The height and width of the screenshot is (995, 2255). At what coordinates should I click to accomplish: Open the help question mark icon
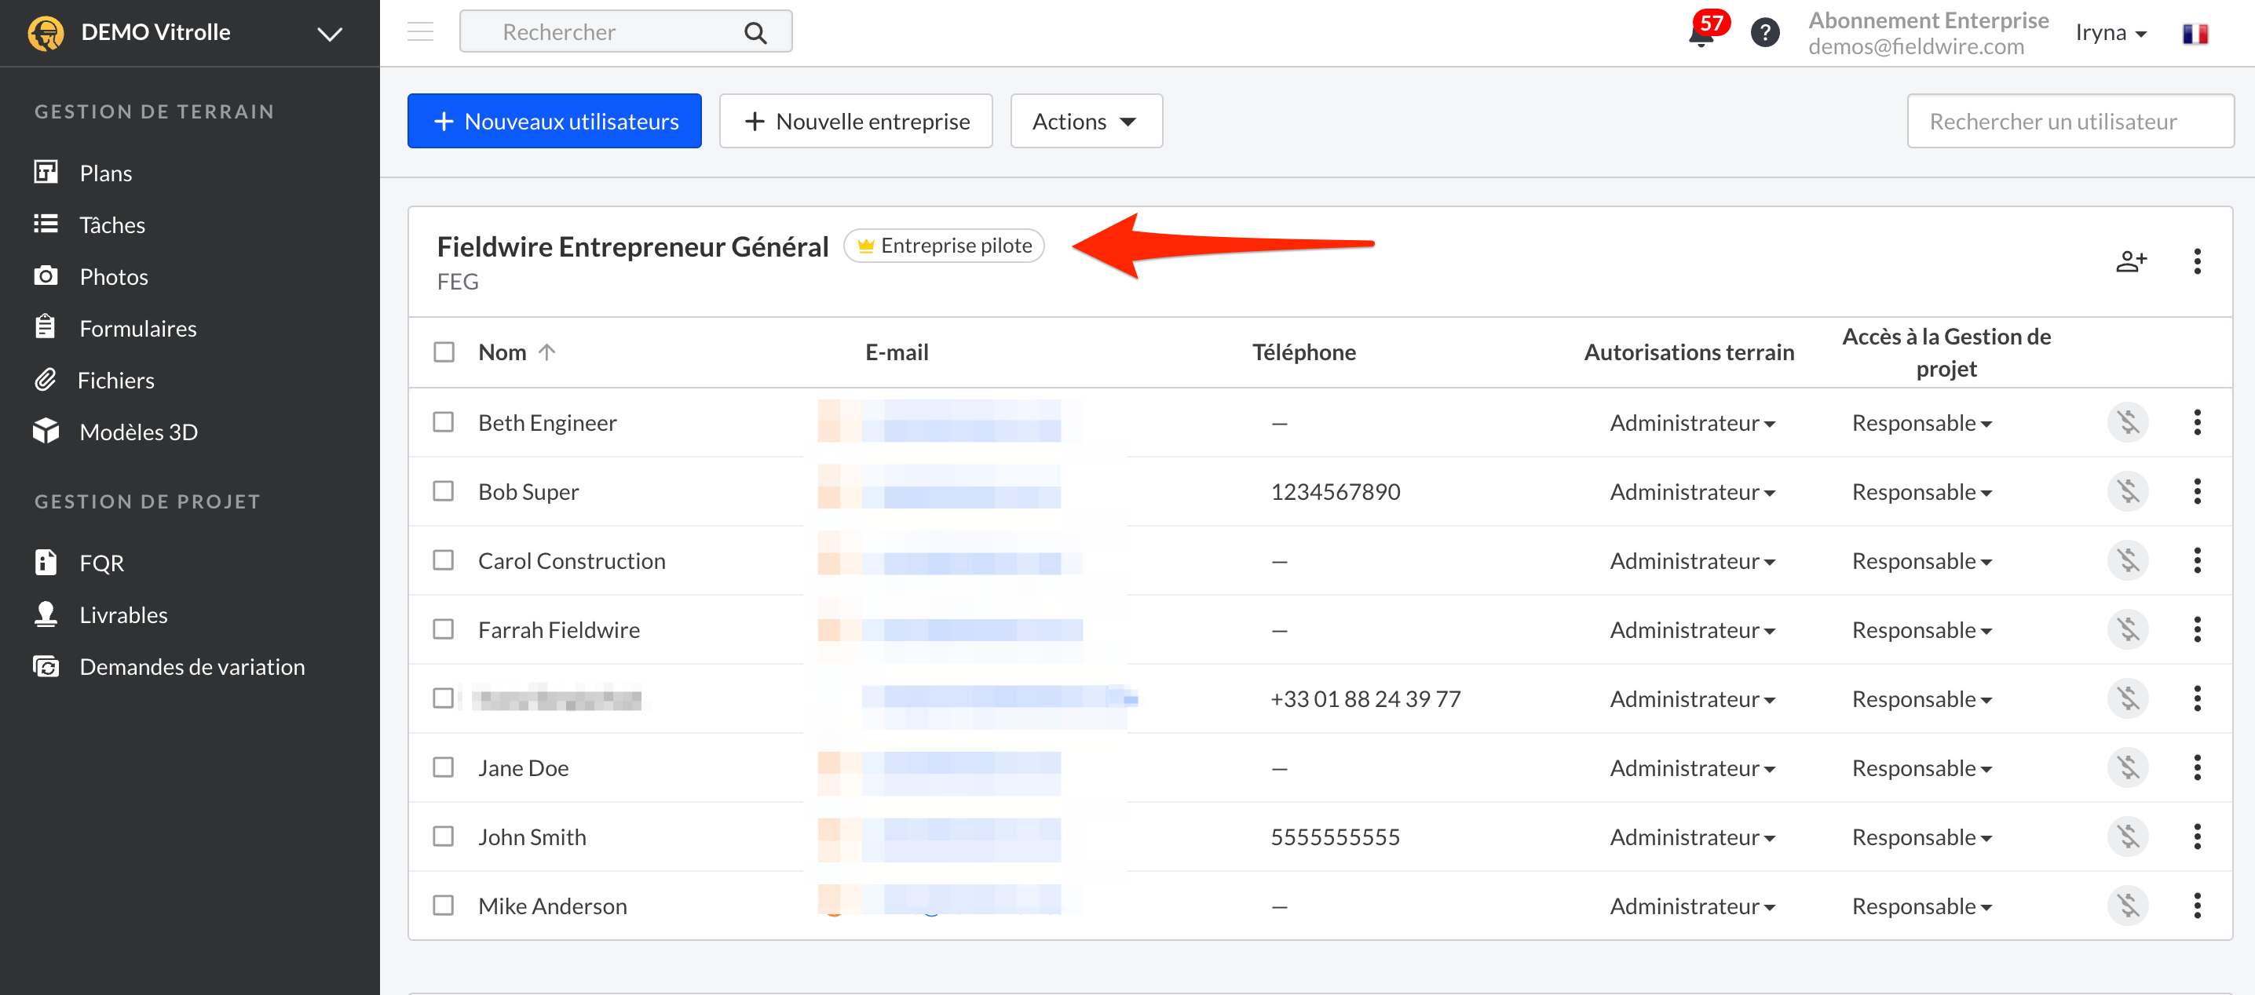tap(1765, 33)
